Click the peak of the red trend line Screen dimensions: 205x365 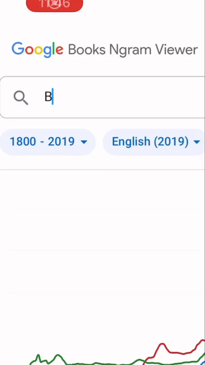click(x=162, y=345)
